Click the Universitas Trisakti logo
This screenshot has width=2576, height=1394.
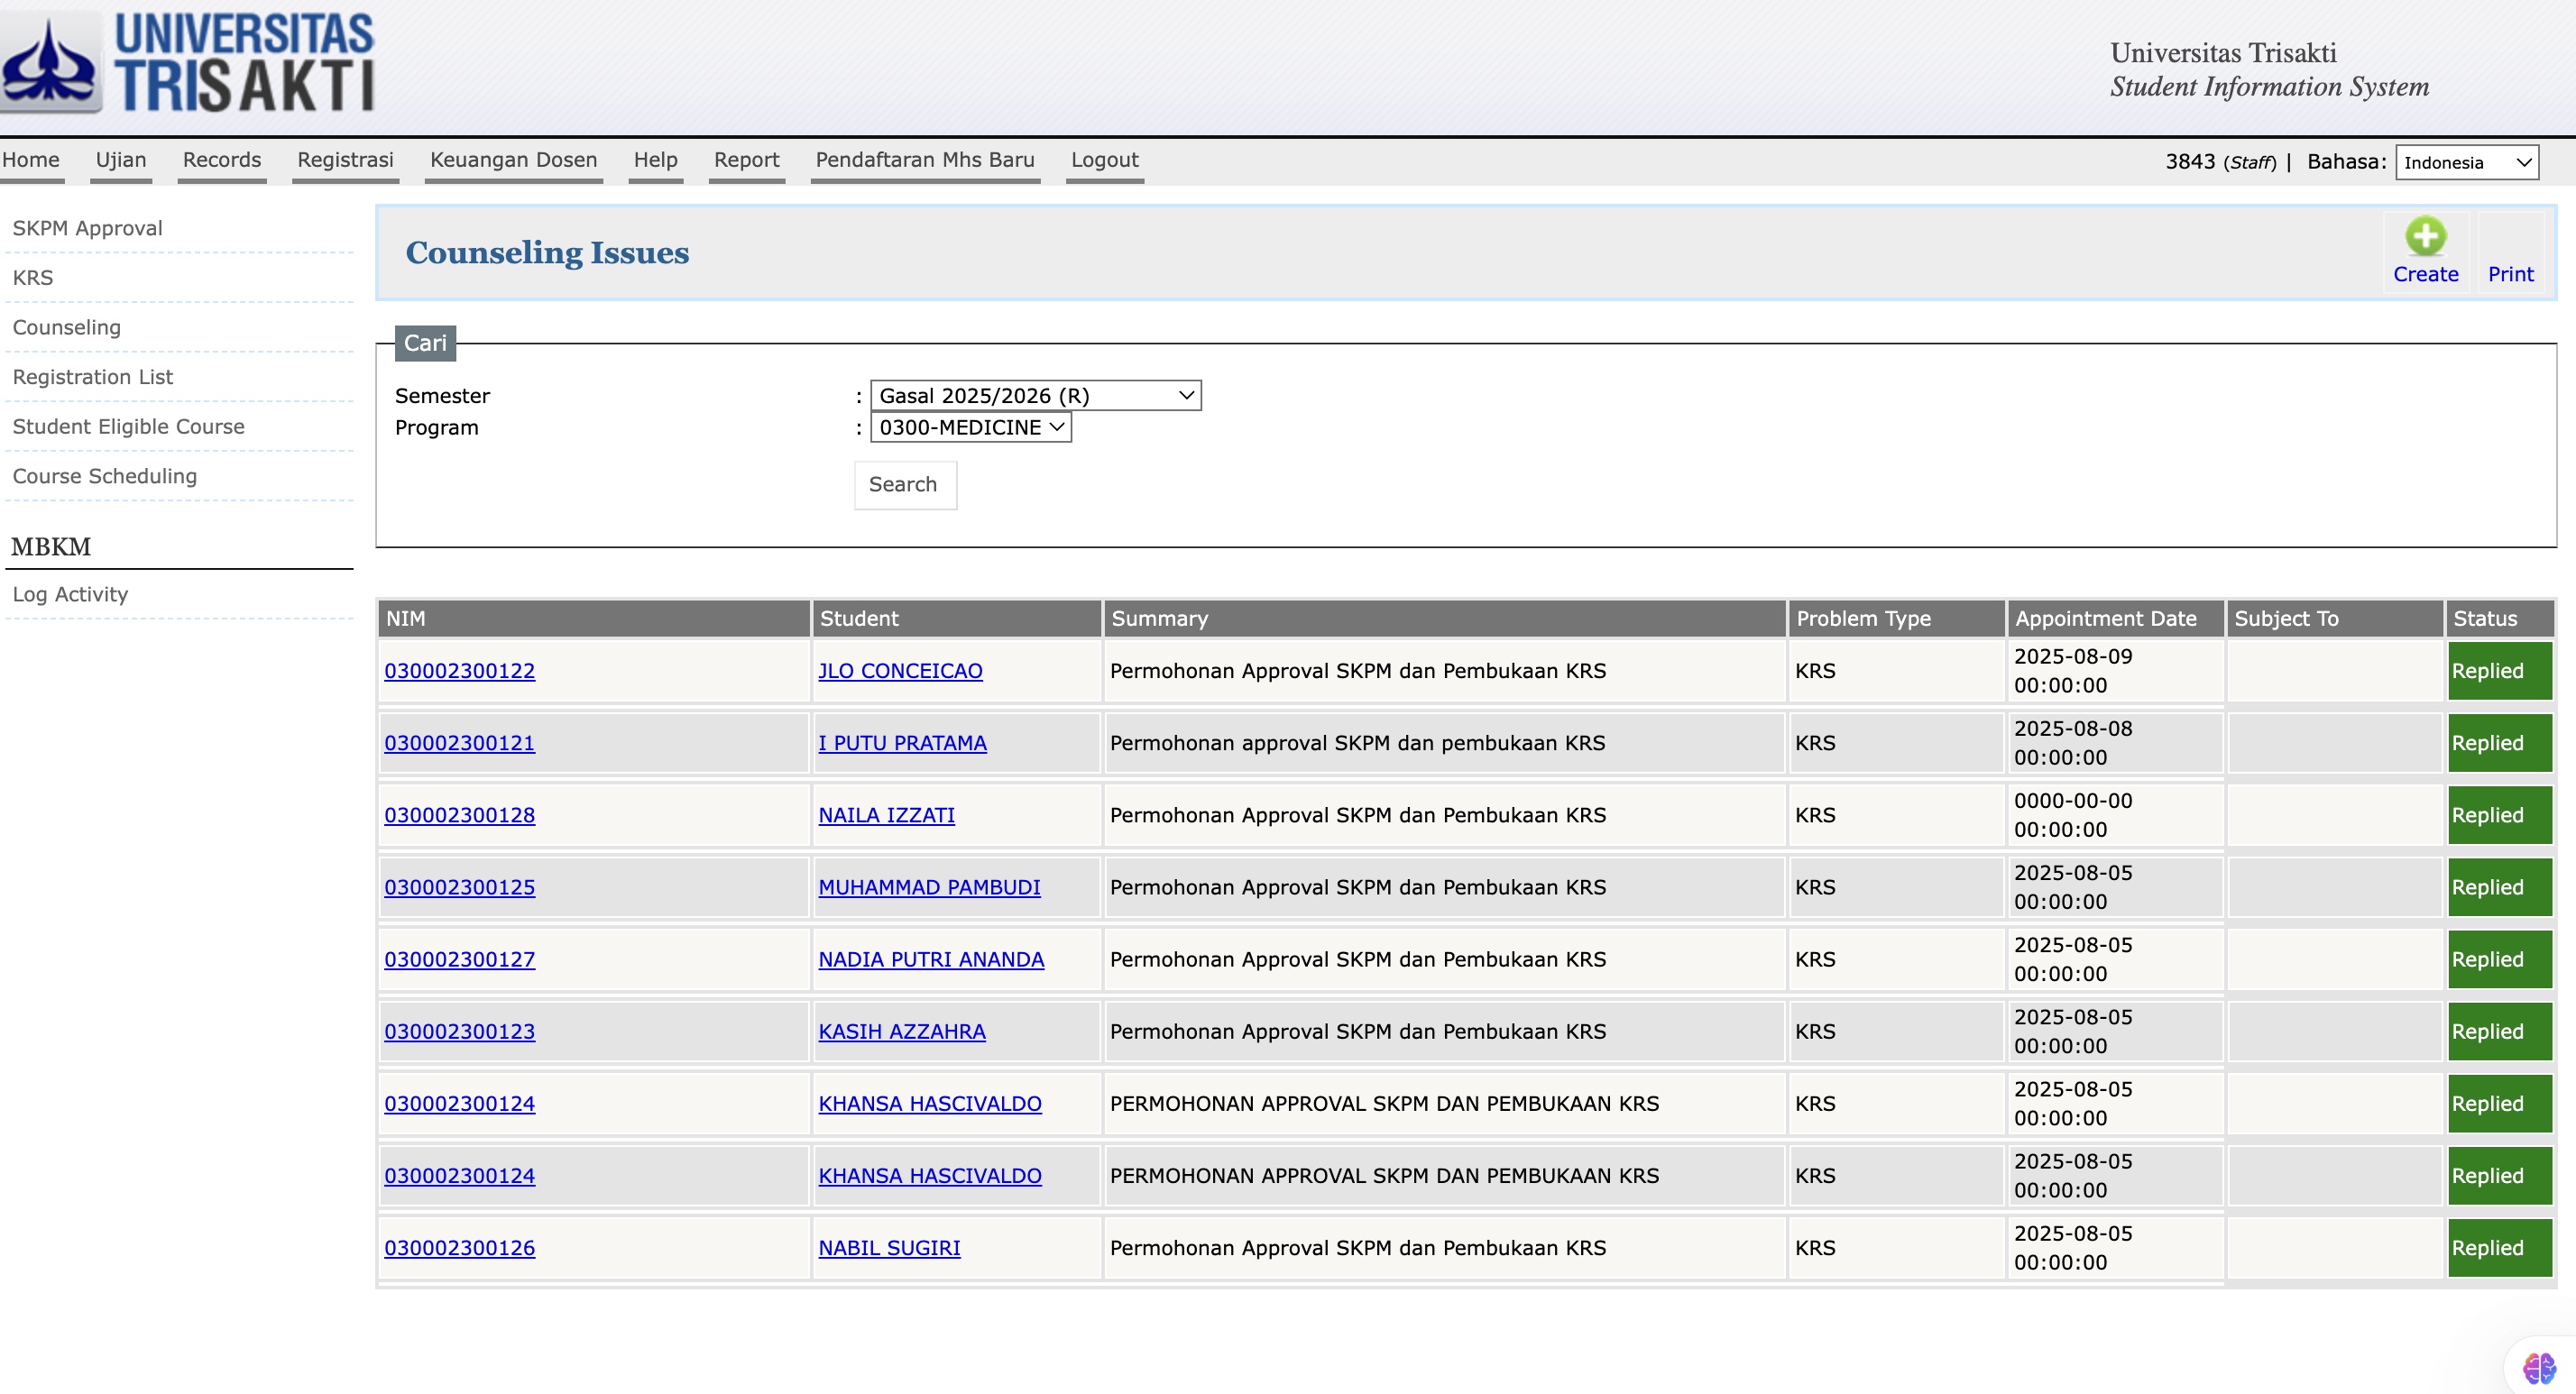(x=188, y=62)
